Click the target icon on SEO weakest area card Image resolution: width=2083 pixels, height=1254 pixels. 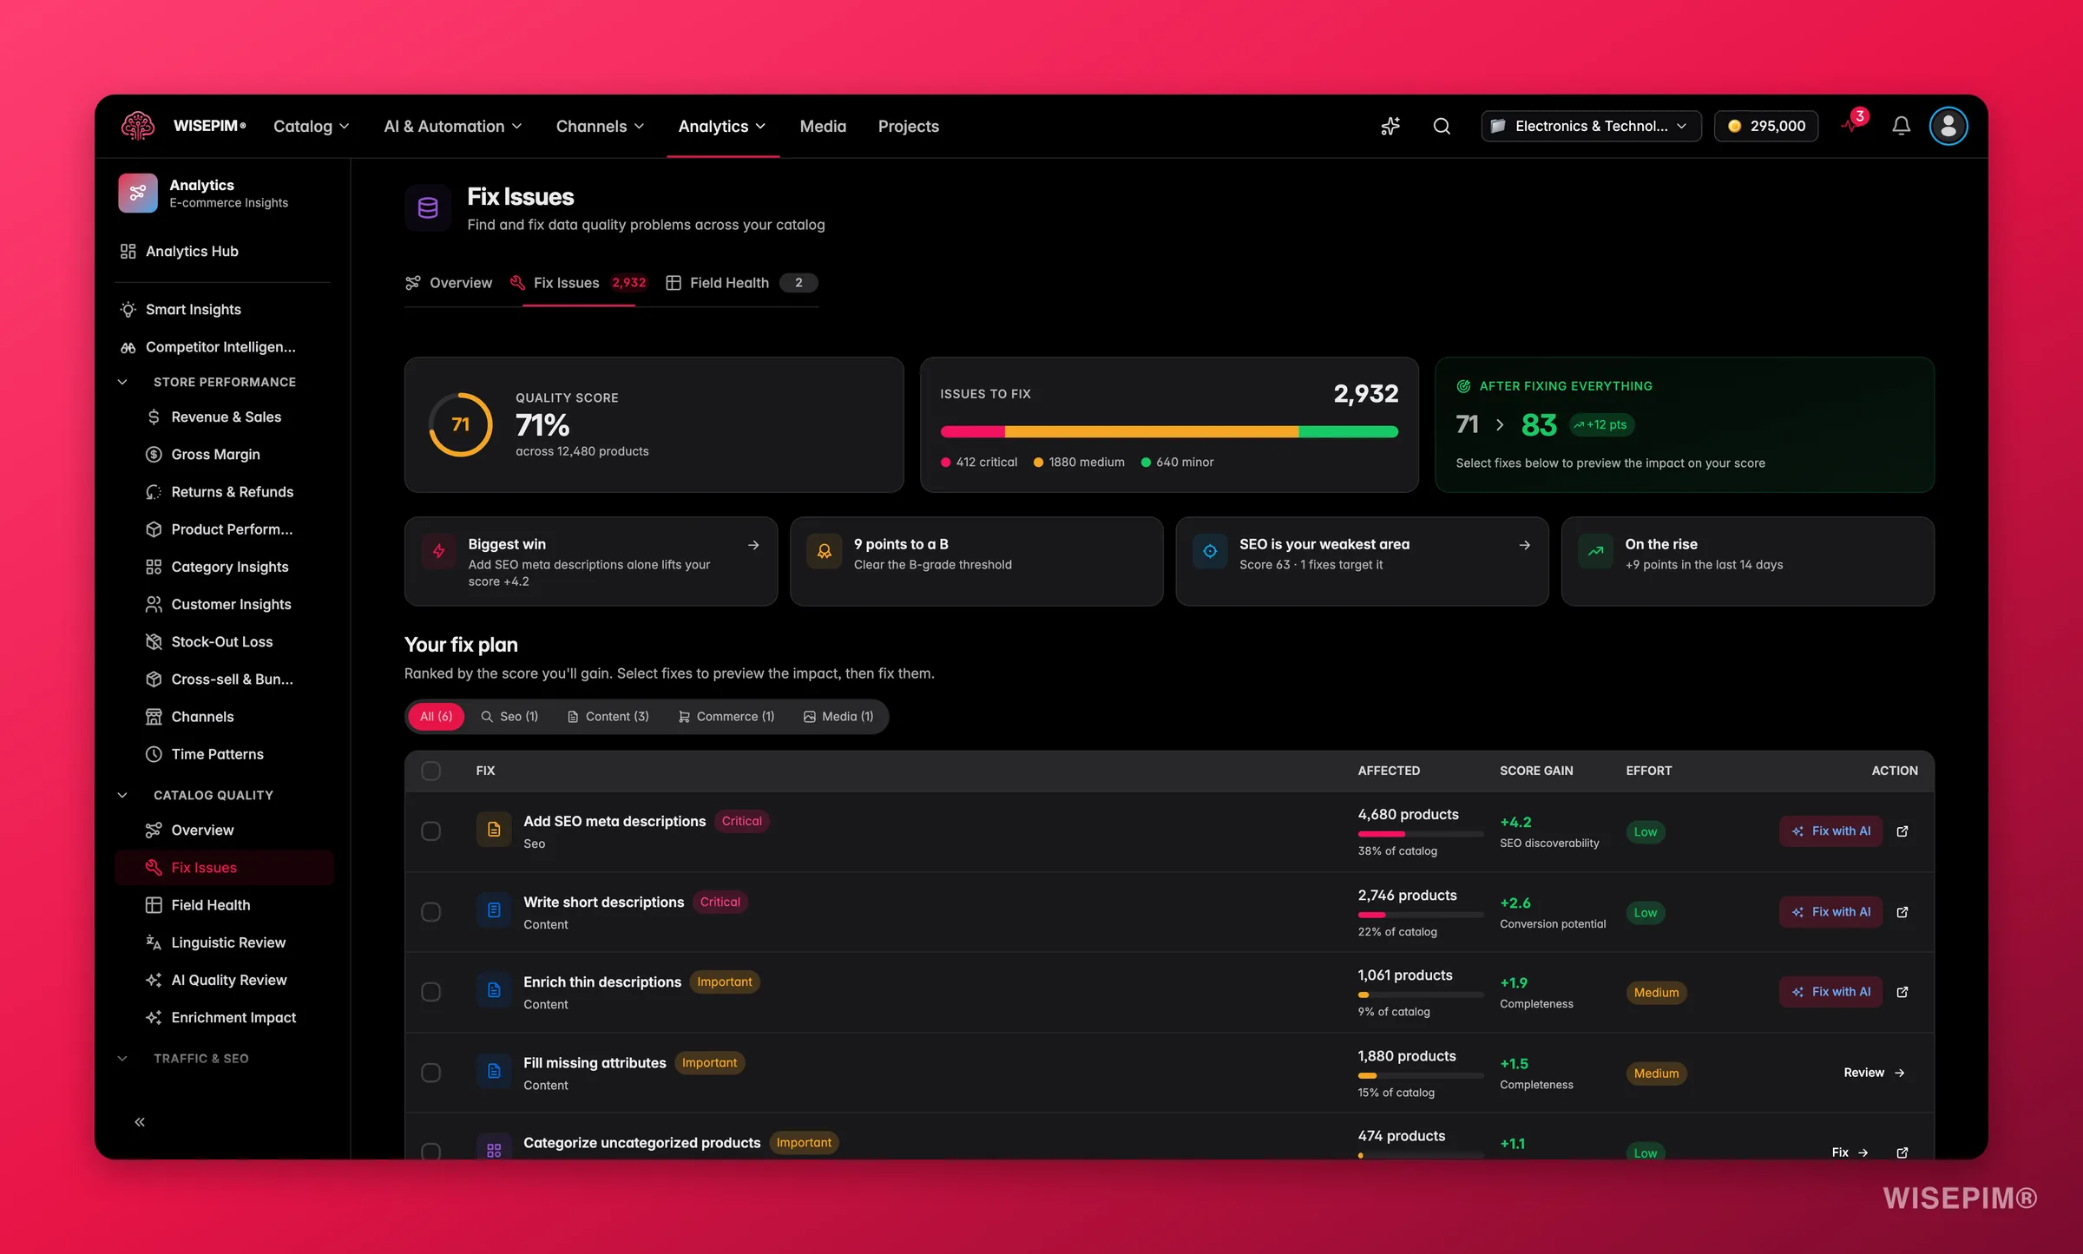point(1210,551)
